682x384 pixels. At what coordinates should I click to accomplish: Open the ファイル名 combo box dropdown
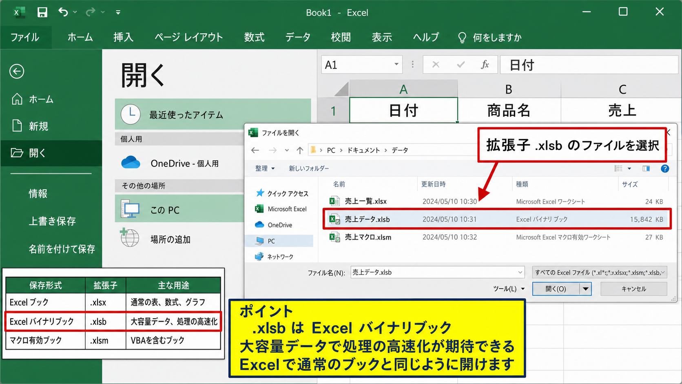(520, 272)
